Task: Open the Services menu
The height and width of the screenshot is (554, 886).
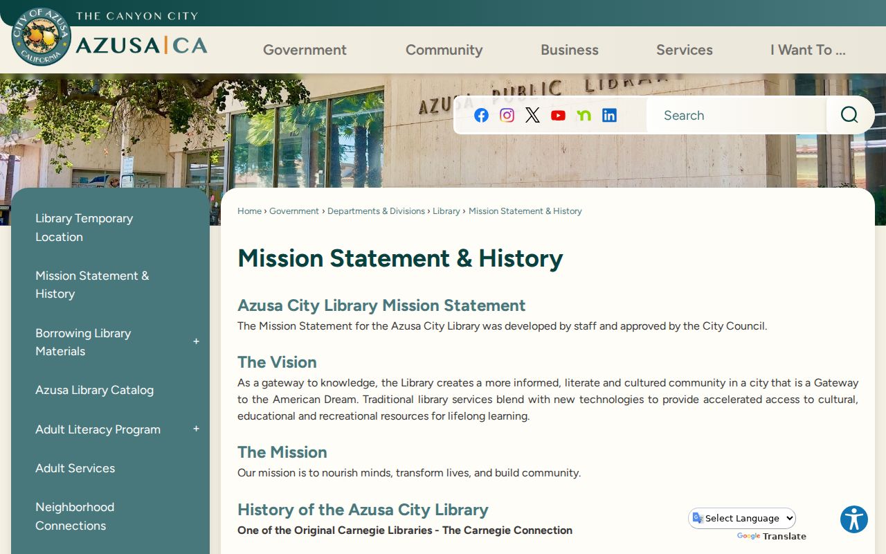Action: 685,50
